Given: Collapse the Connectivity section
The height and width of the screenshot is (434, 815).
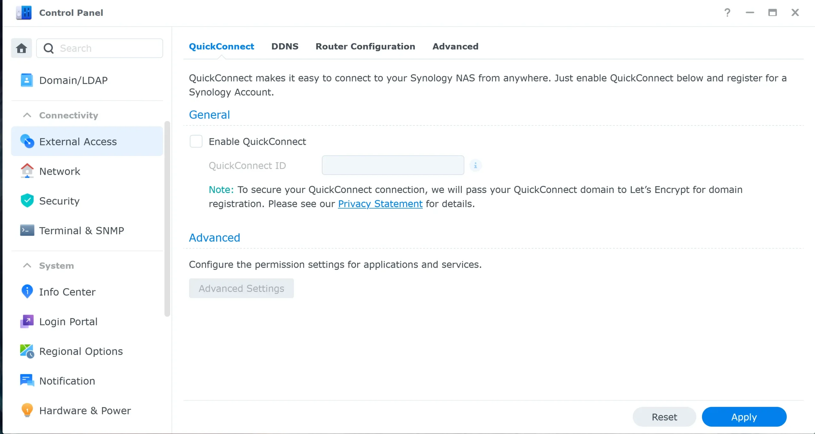Looking at the screenshot, I should (x=27, y=115).
